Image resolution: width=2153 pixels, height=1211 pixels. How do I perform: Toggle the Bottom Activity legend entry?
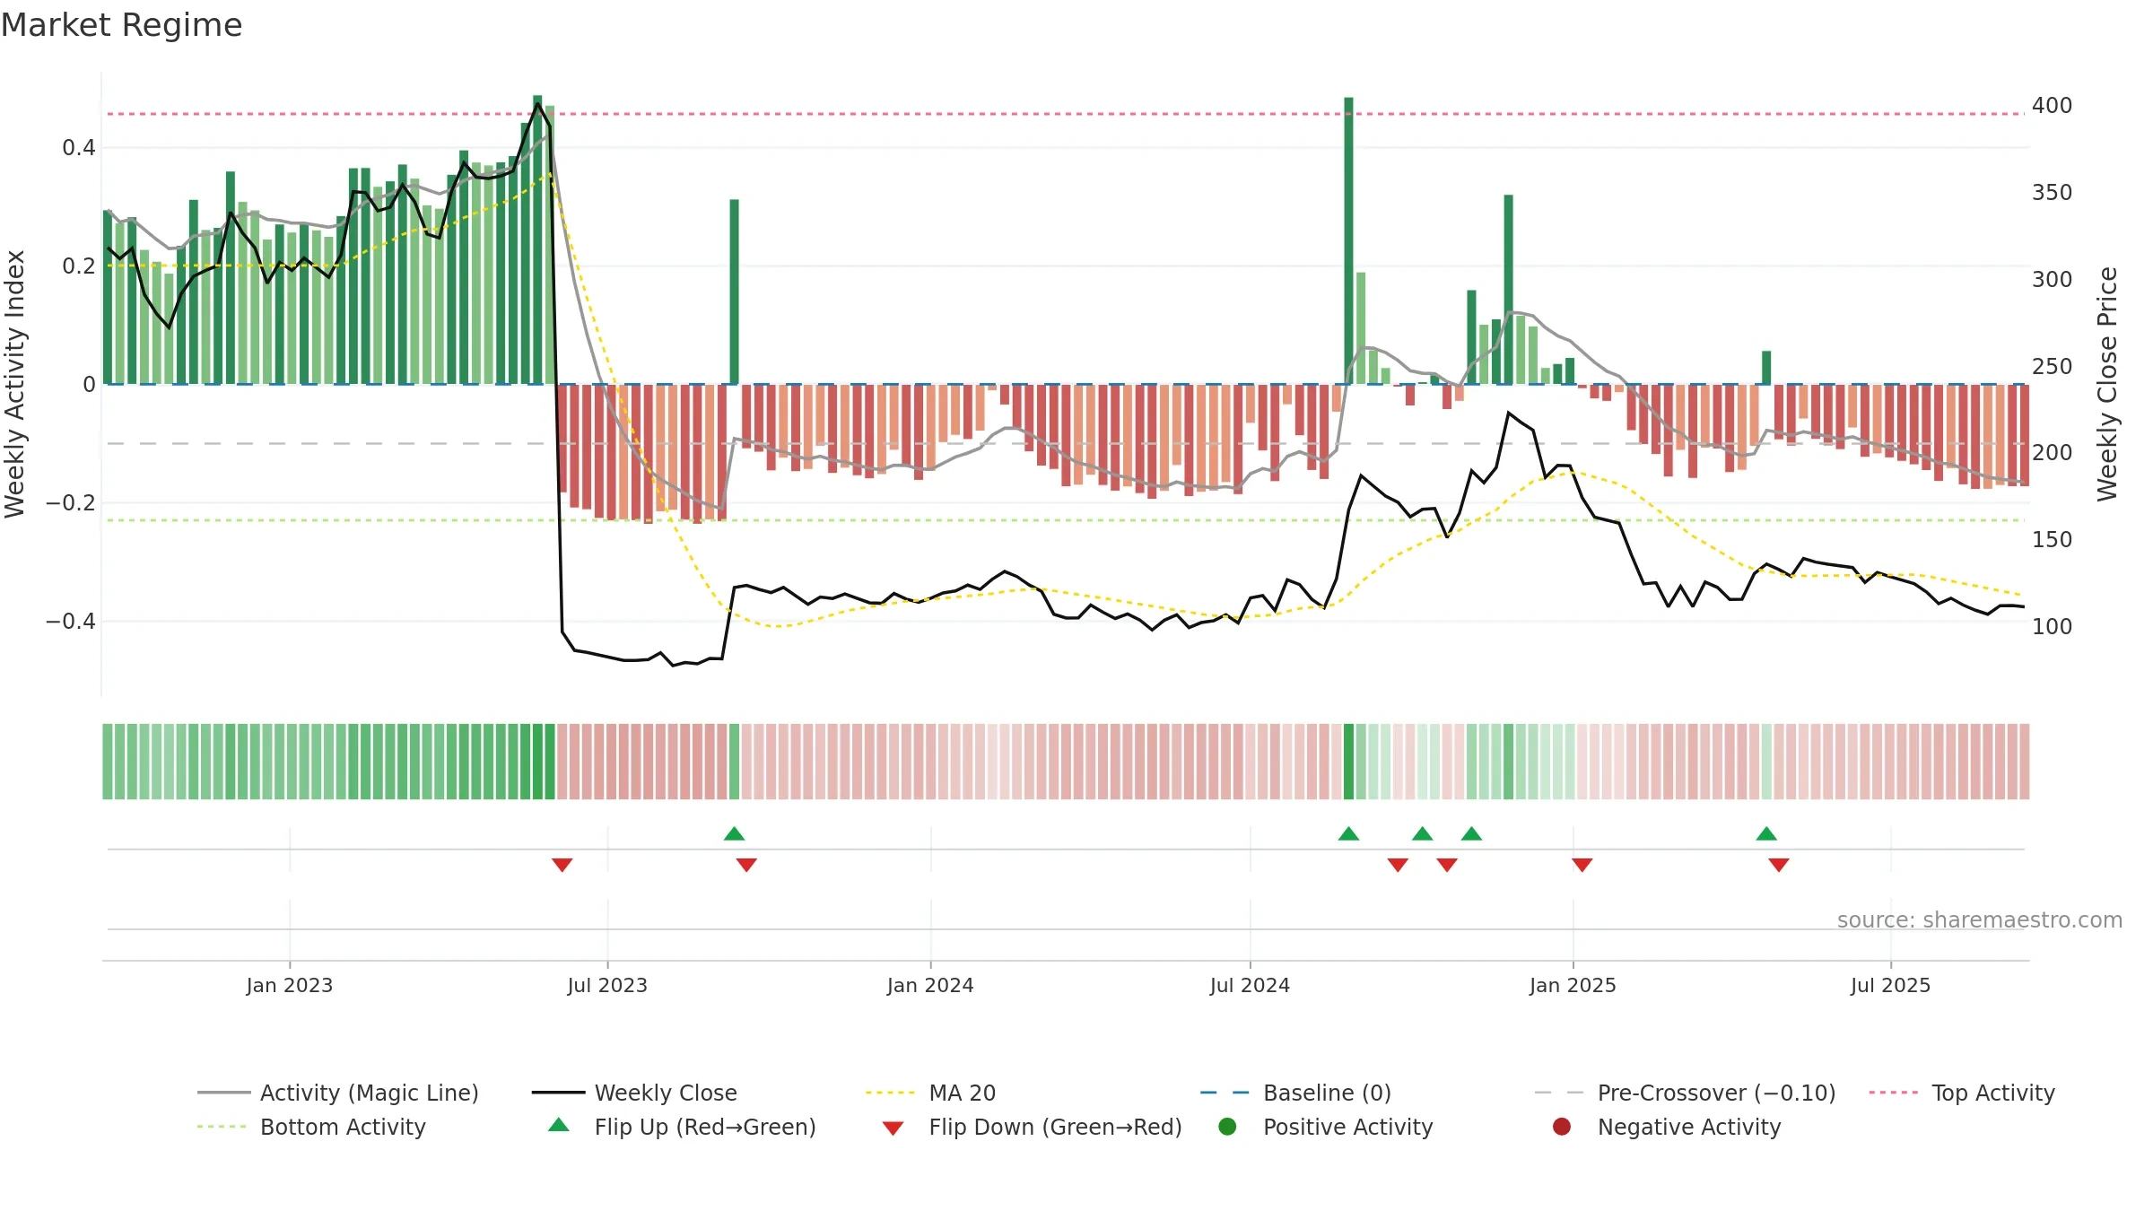point(311,1127)
